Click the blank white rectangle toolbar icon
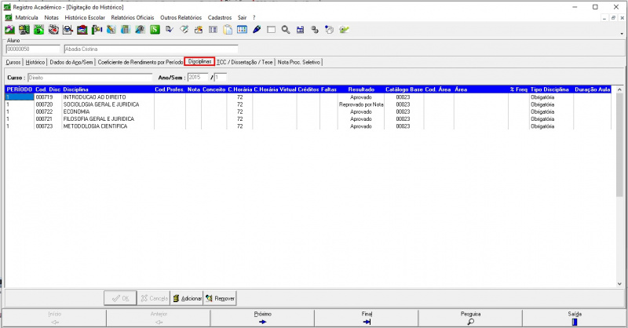This screenshot has width=628, height=328. pyautogui.click(x=271, y=31)
